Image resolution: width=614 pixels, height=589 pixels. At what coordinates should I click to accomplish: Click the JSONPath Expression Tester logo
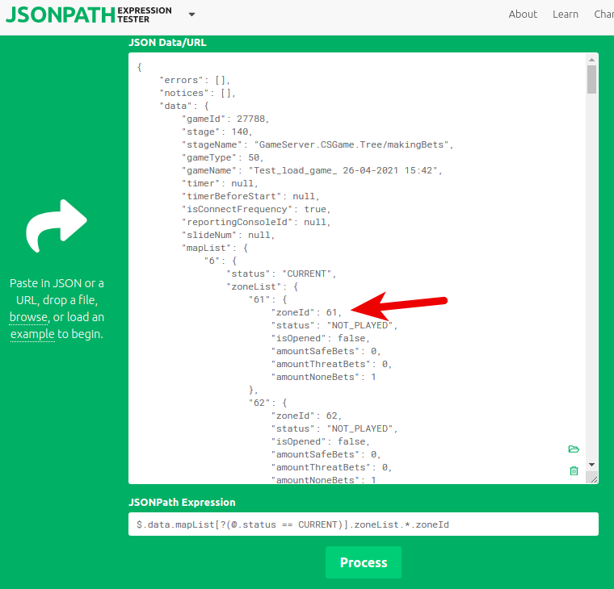(89, 15)
